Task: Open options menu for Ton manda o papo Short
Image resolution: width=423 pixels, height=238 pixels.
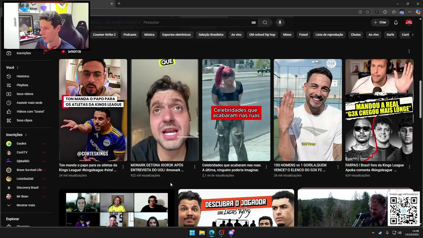Action: tap(123, 167)
